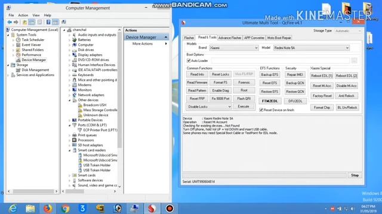Click the Reset Mi Acc button
Image resolution: width=382 pixels, height=214 pixels.
(322, 86)
